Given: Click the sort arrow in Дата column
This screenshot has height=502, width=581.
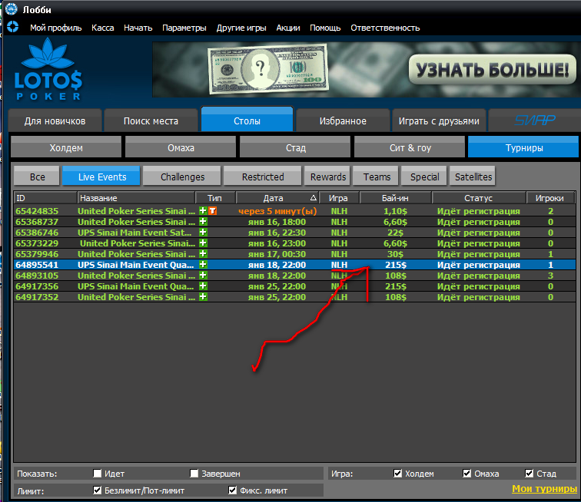Looking at the screenshot, I should point(313,198).
